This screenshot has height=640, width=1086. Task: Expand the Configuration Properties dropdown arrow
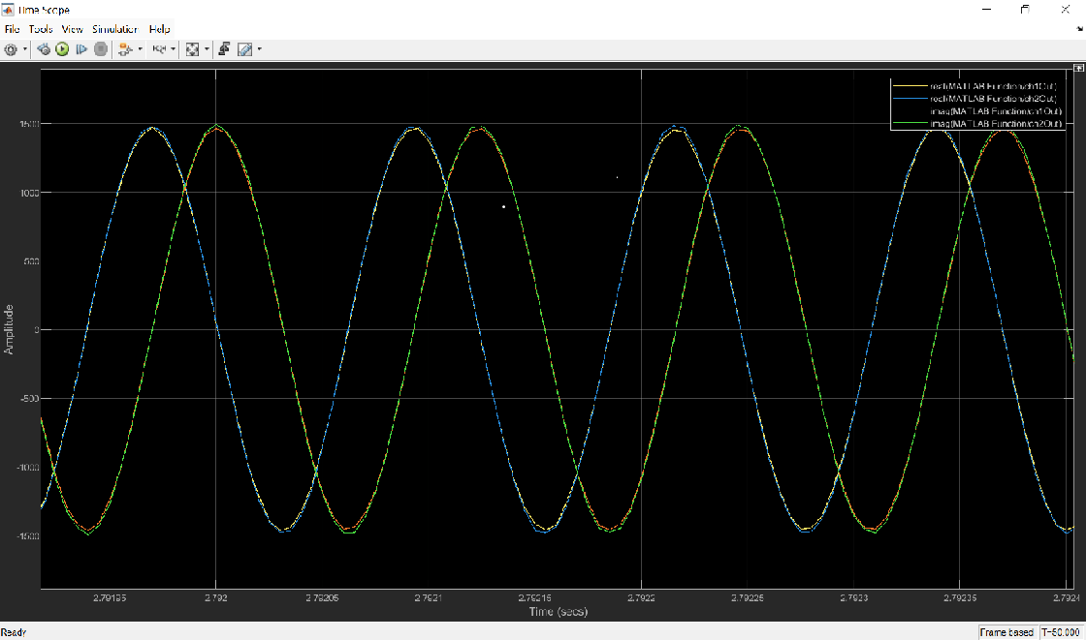pyautogui.click(x=25, y=49)
